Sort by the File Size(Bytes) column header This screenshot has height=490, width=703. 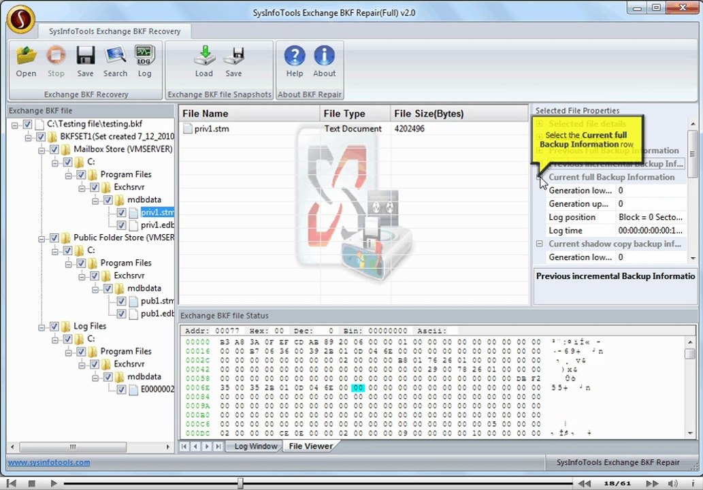(459, 114)
